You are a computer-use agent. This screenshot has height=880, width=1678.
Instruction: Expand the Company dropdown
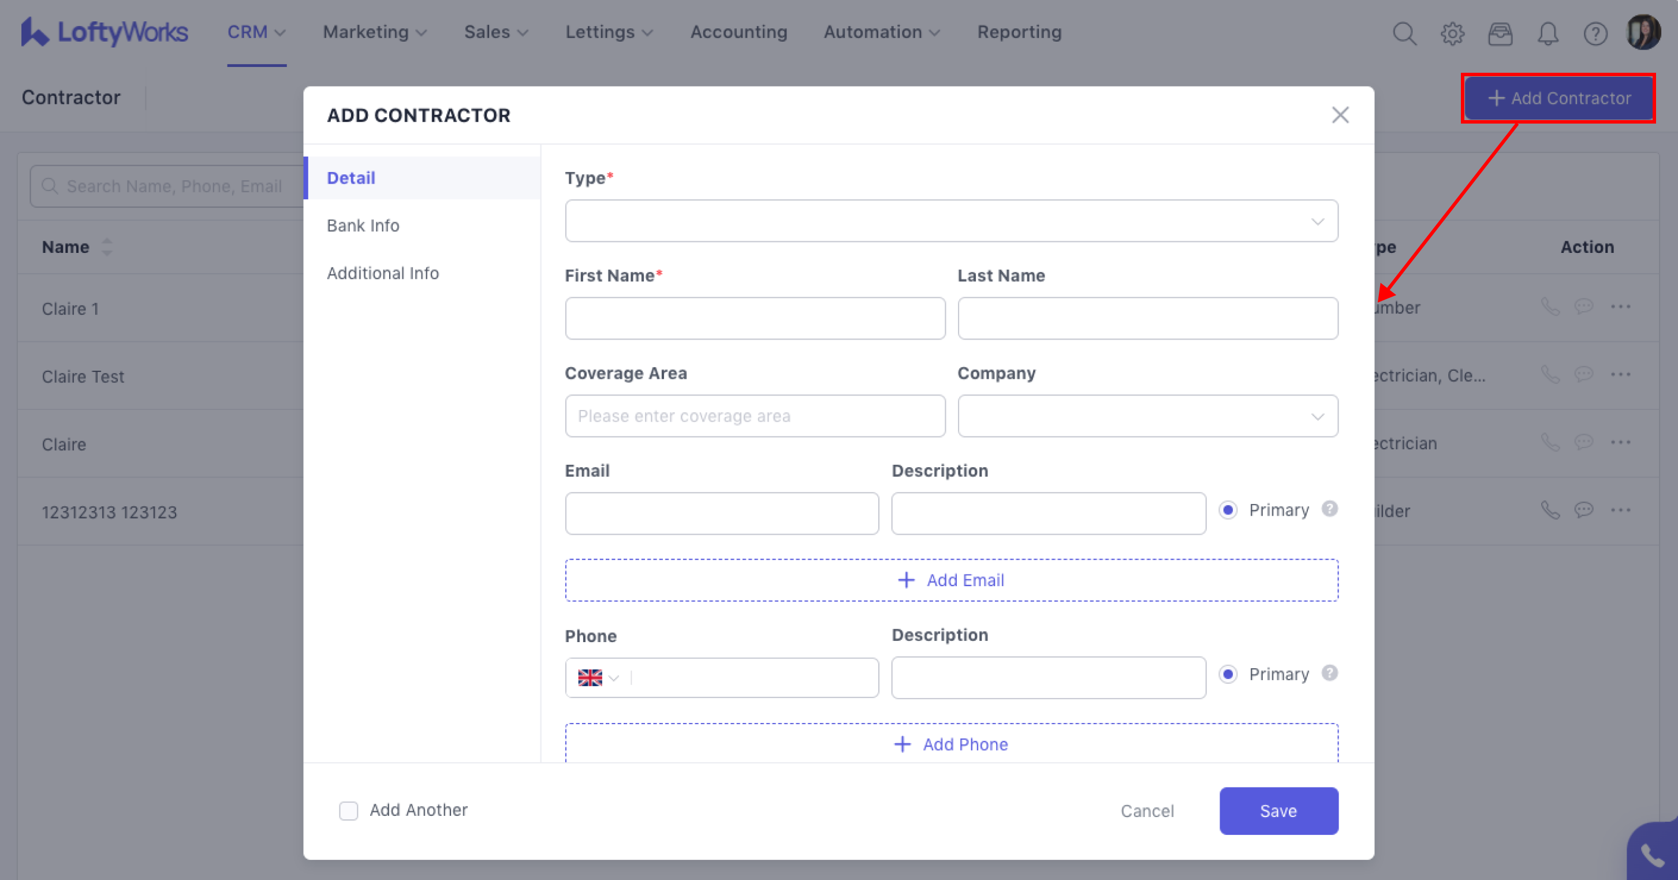[1147, 416]
